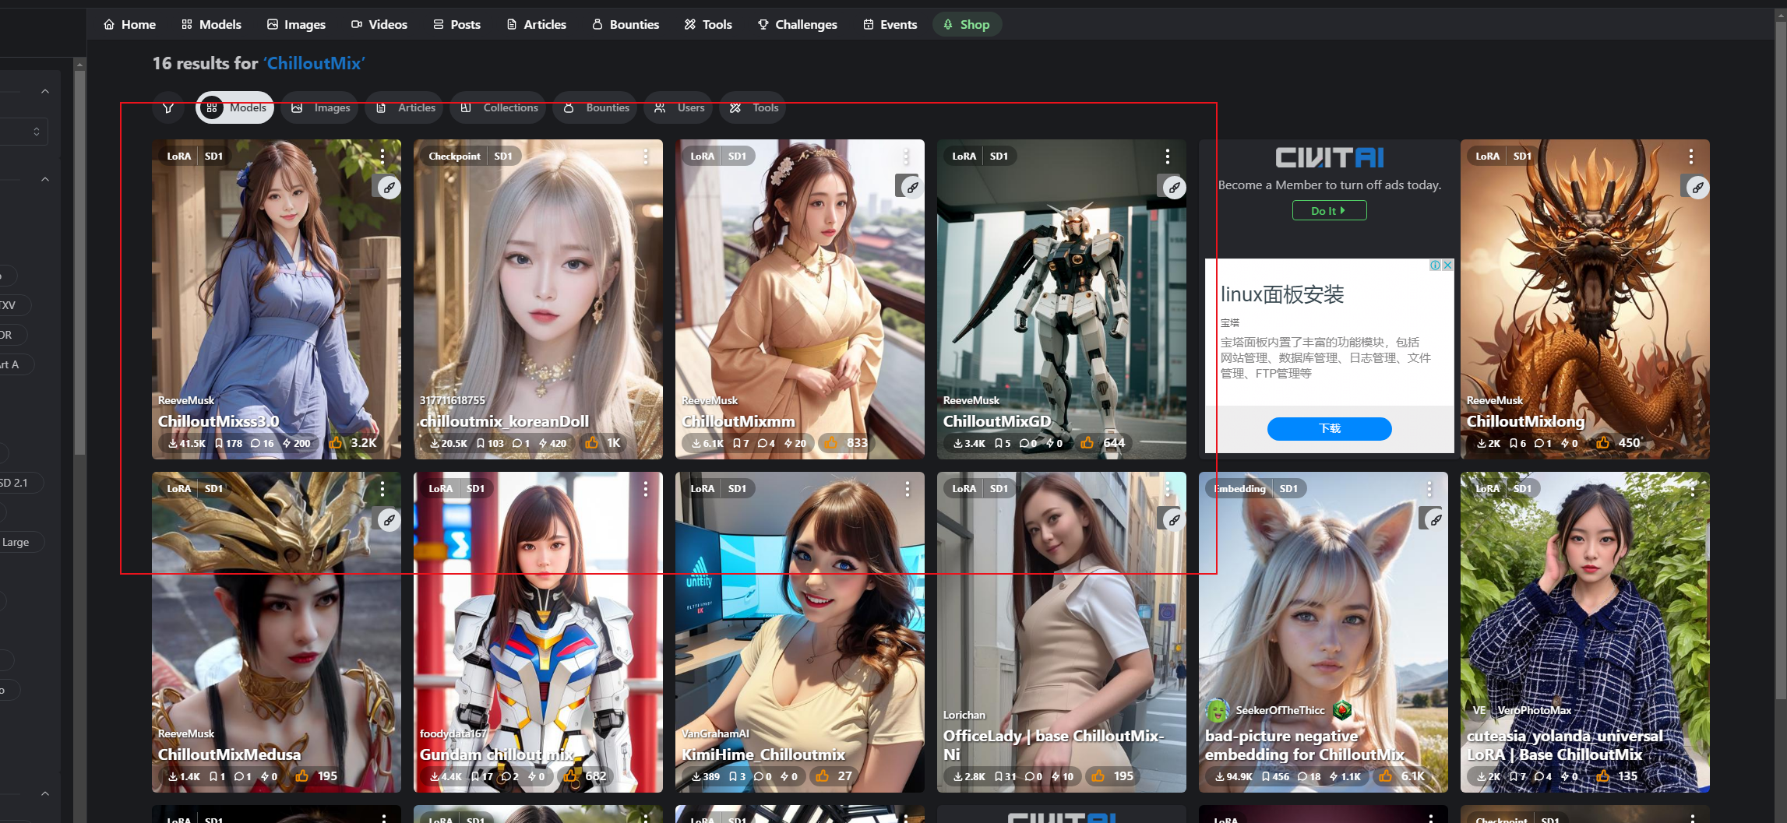Click VeroPhotoMax author name

tap(1534, 710)
